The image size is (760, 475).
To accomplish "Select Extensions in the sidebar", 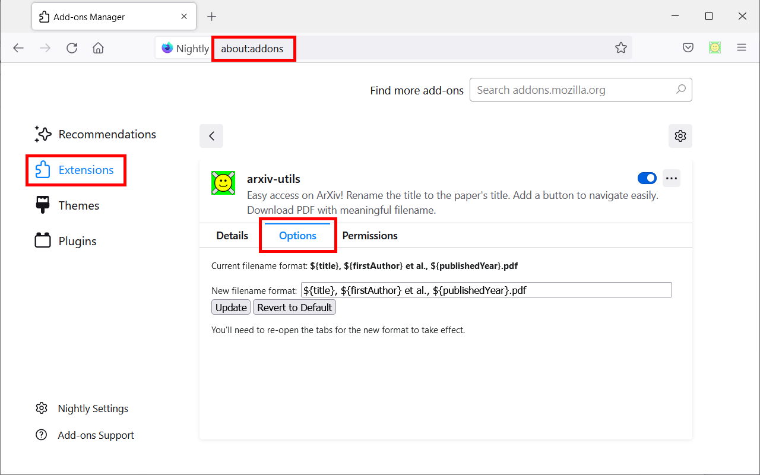I will pos(76,170).
